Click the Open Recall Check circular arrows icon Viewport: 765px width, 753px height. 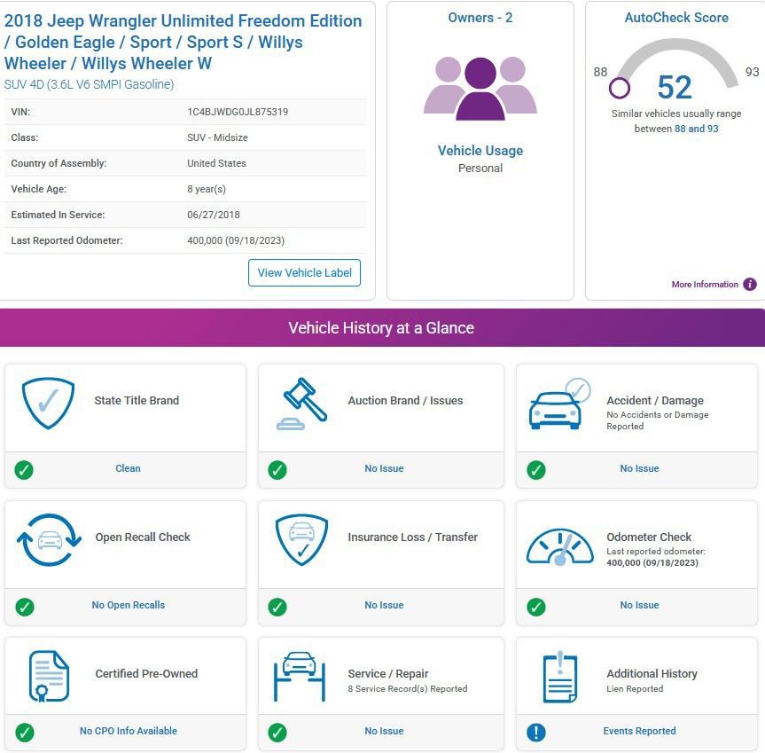pos(49,540)
